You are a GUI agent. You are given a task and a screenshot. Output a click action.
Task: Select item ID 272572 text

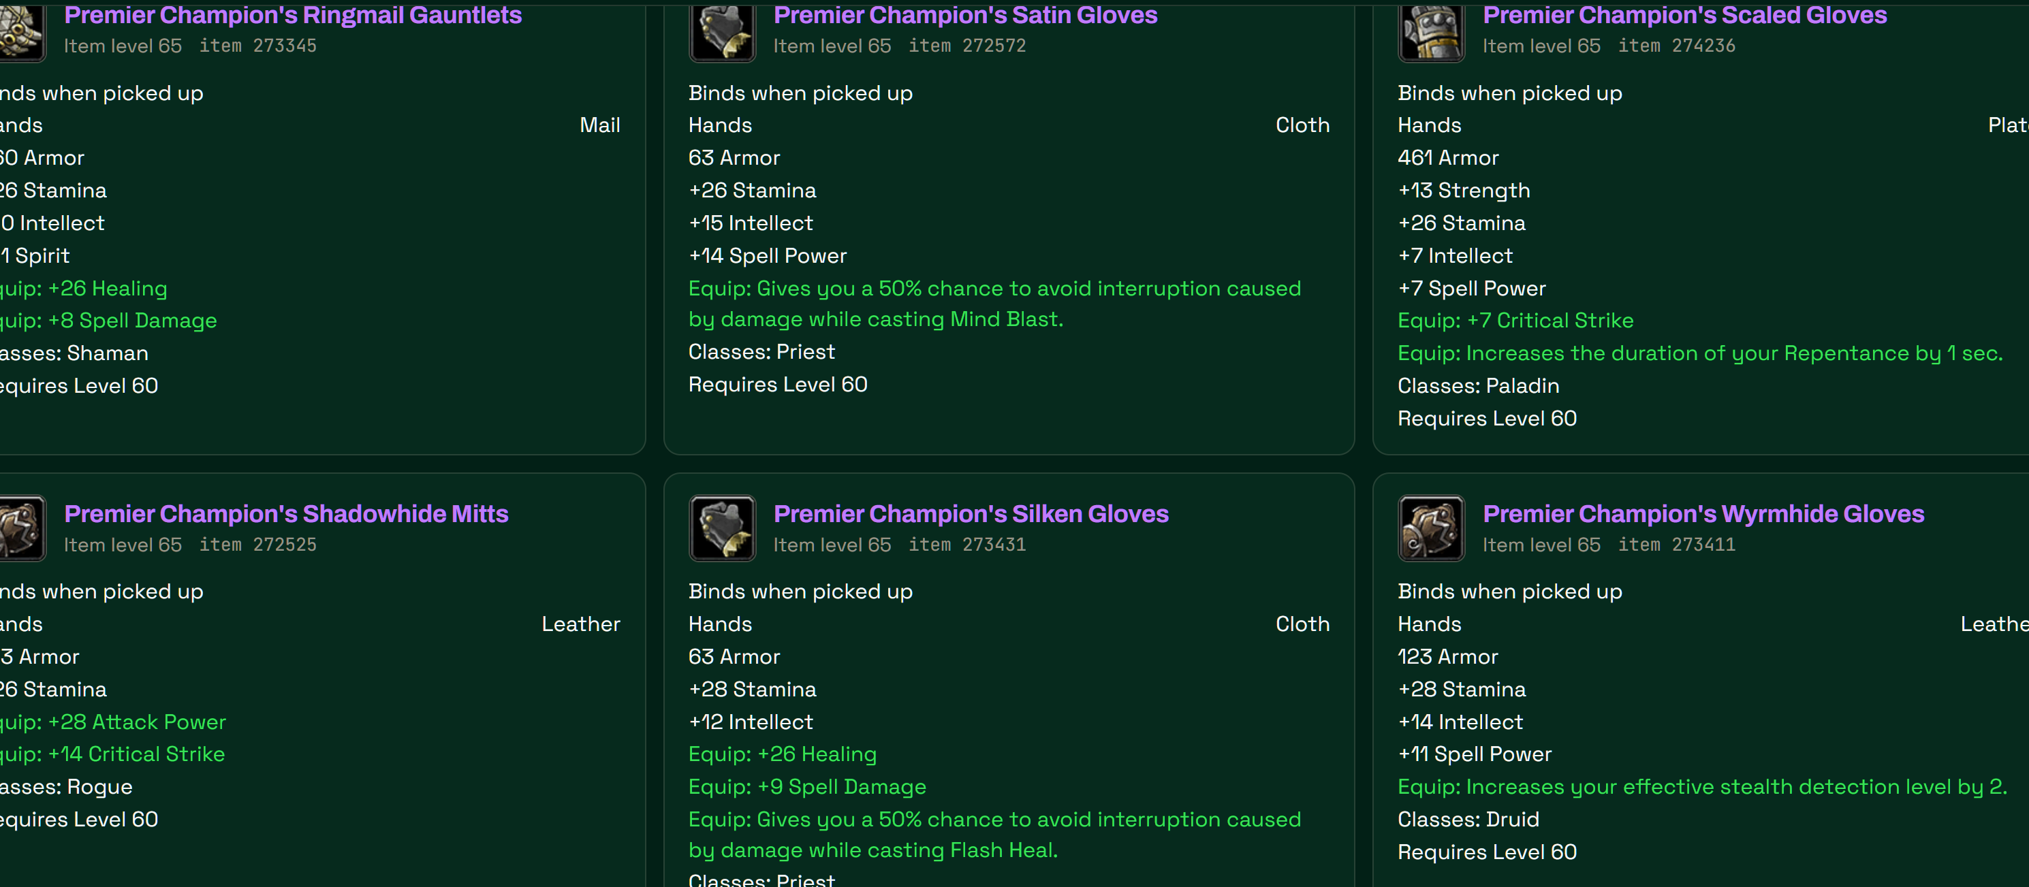[x=967, y=46]
